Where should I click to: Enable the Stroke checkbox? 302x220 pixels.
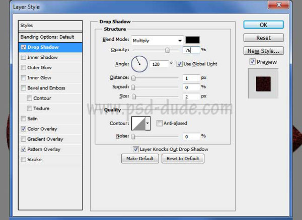tap(23, 159)
